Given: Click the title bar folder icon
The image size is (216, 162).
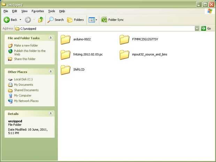Looking at the screenshot, I should pos(4,5).
